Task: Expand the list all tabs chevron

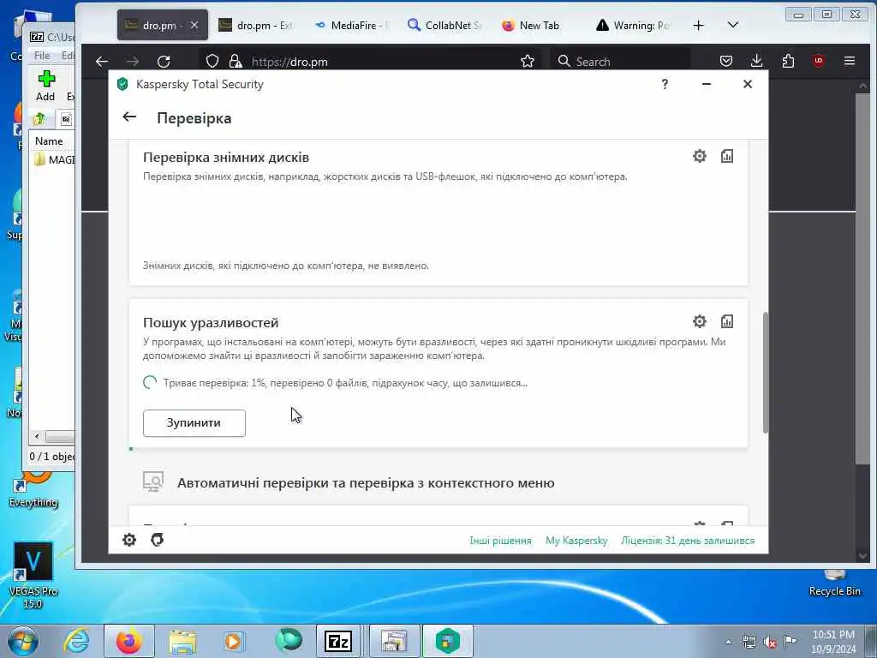Action: coord(733,25)
